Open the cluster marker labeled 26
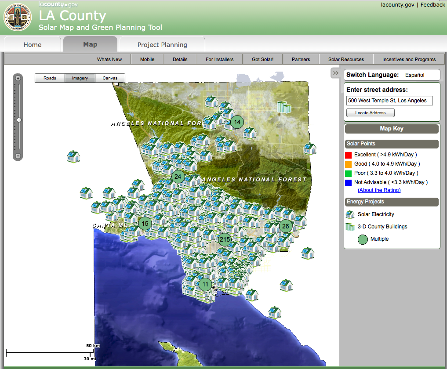The width and height of the screenshot is (447, 369). click(x=286, y=226)
